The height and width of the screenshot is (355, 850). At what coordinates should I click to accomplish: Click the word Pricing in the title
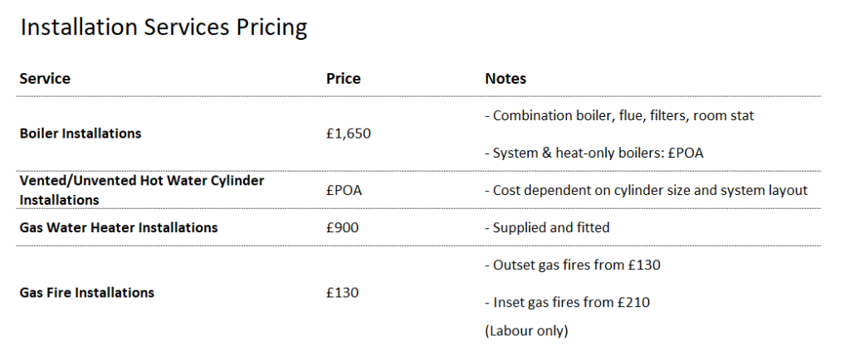(x=271, y=28)
